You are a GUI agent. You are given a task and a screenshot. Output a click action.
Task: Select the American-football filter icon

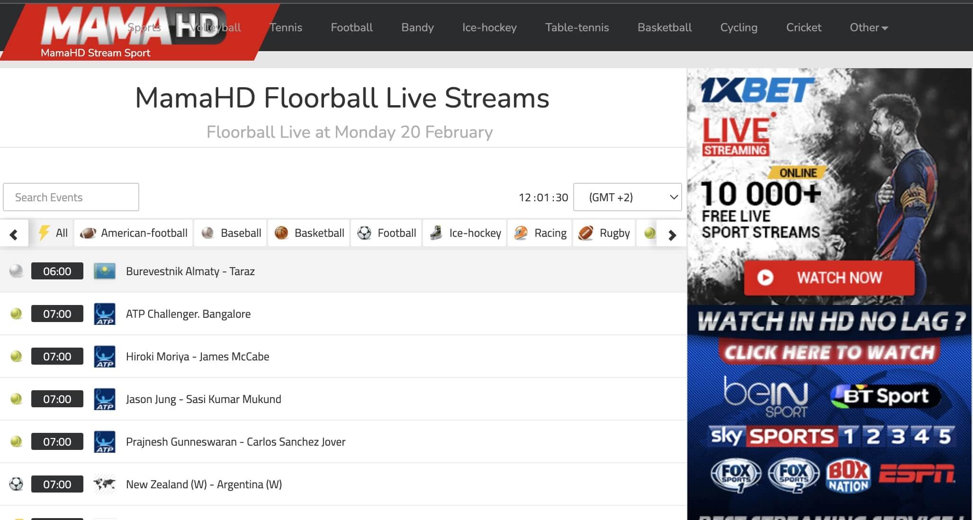click(x=88, y=233)
